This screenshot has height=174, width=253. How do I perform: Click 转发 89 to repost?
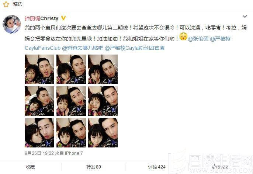click(94, 167)
